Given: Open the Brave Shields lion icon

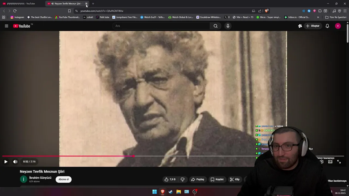Looking at the screenshot, I should [x=267, y=11].
